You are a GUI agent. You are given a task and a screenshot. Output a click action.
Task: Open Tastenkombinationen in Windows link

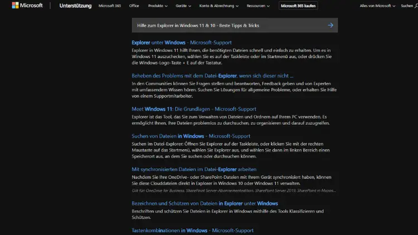[x=192, y=230]
